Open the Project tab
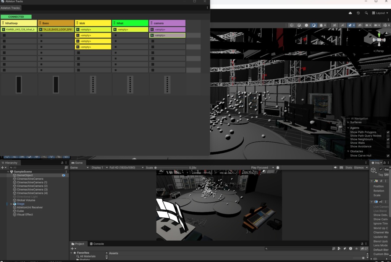Screen dimensions: 391x262 pyautogui.click(x=78, y=244)
